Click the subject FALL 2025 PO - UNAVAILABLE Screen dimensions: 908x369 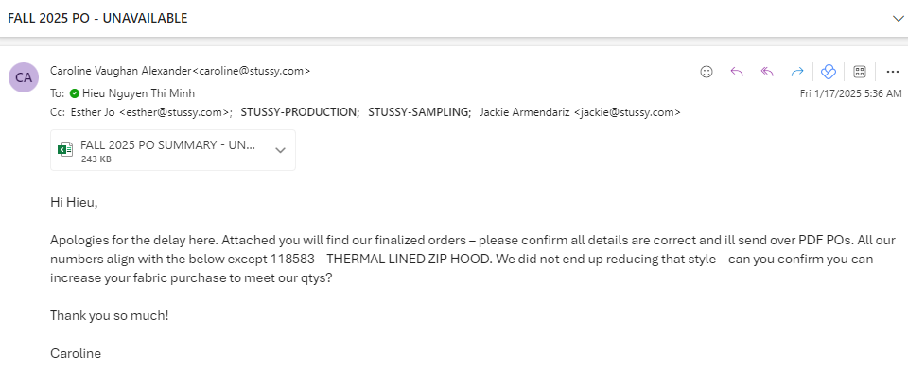coord(97,18)
